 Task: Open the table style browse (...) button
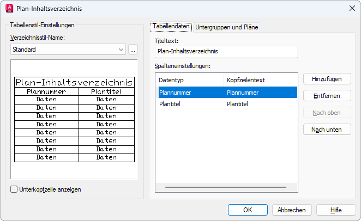(134, 50)
